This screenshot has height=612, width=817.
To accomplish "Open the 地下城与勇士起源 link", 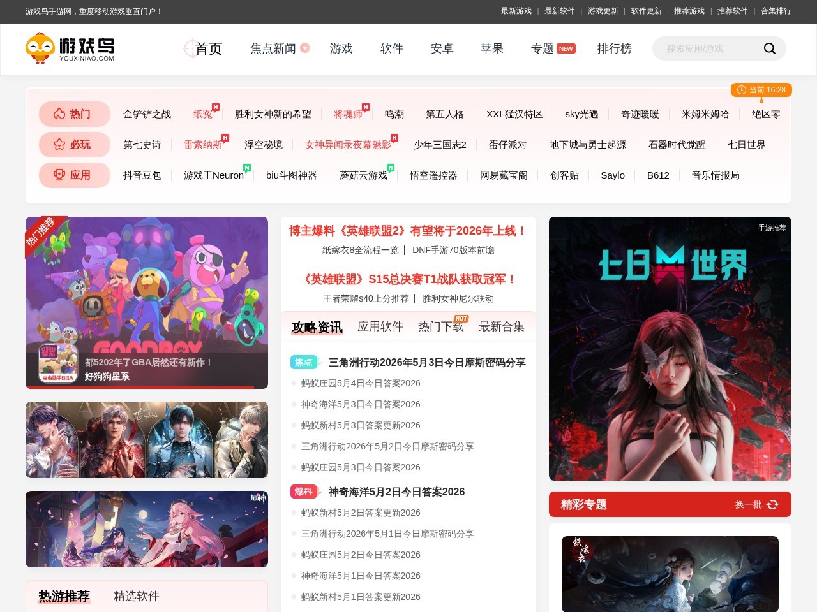I will point(588,145).
